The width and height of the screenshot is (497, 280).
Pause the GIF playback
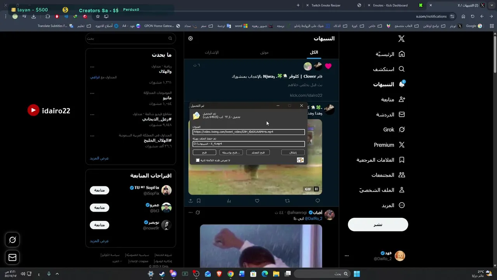(x=316, y=189)
